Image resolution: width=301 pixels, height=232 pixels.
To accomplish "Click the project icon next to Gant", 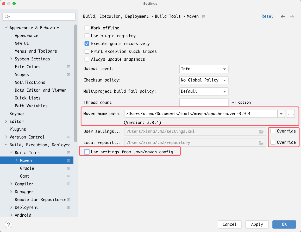I will coord(68,176).
